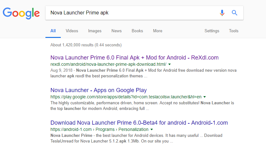Open the Books tab
266x150 pixels.
click(x=138, y=31)
